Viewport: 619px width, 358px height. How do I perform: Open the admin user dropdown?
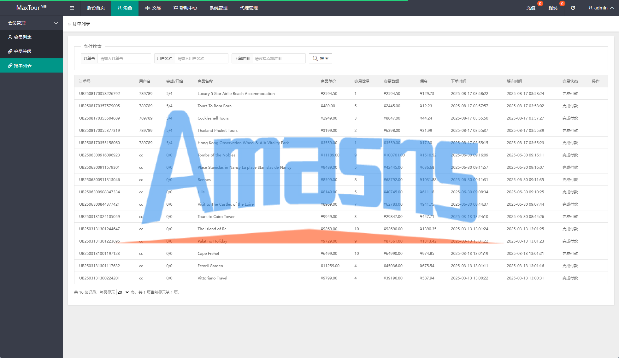pos(601,8)
